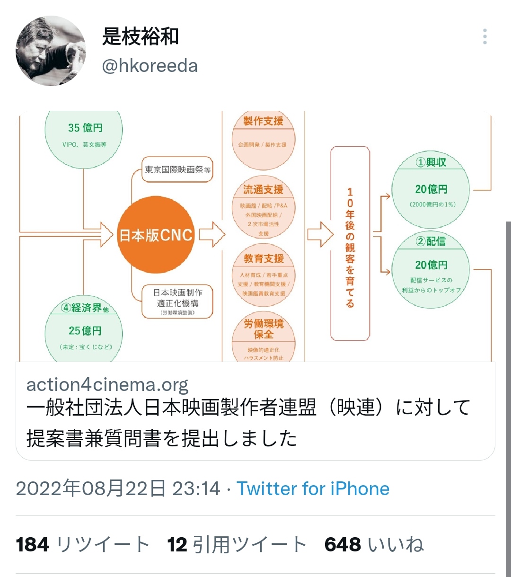Click the ①興収 20億円 circle in the image
This screenshot has height=577, width=511.
pyautogui.click(x=431, y=190)
